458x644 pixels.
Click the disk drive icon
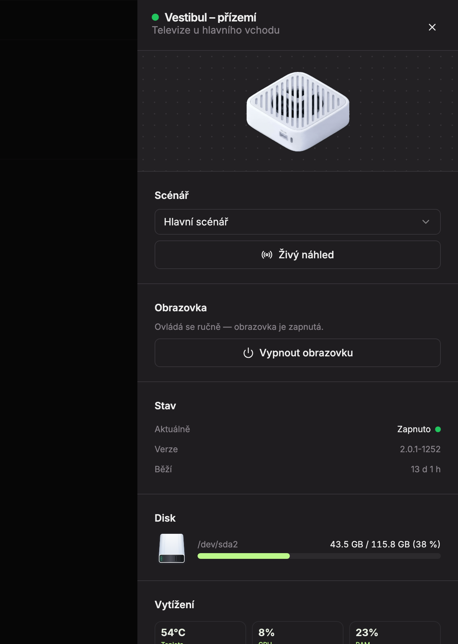[x=172, y=548]
